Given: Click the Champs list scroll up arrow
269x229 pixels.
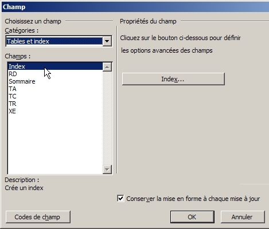Looking at the screenshot, I should click(107, 67).
